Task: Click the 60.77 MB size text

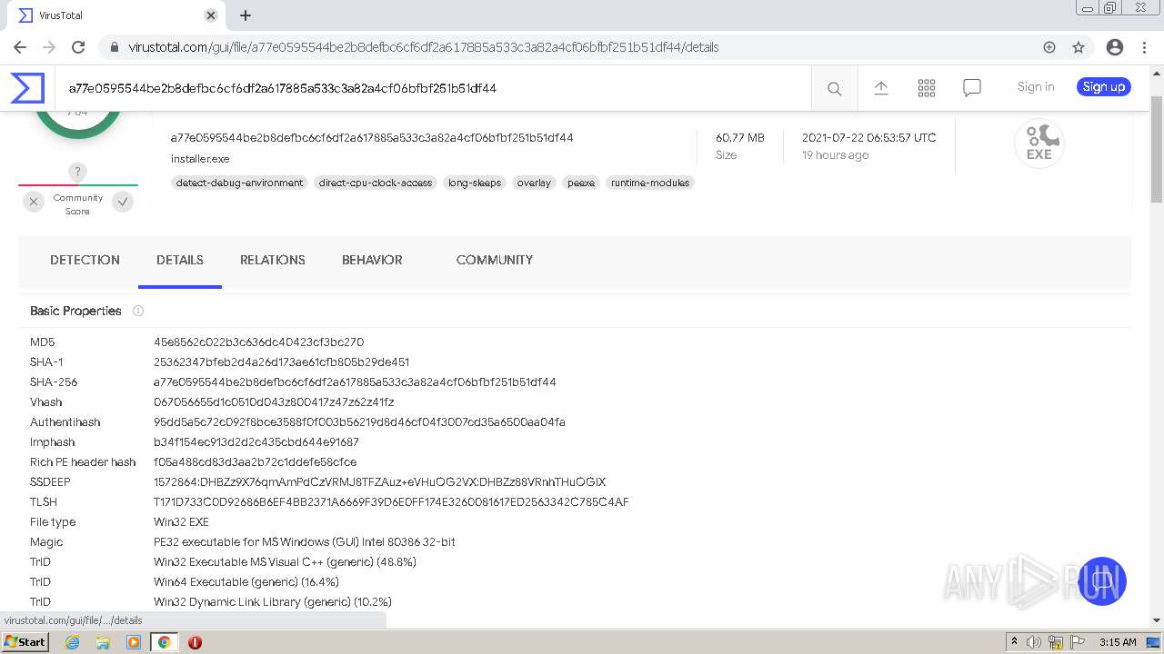Action: (x=740, y=138)
